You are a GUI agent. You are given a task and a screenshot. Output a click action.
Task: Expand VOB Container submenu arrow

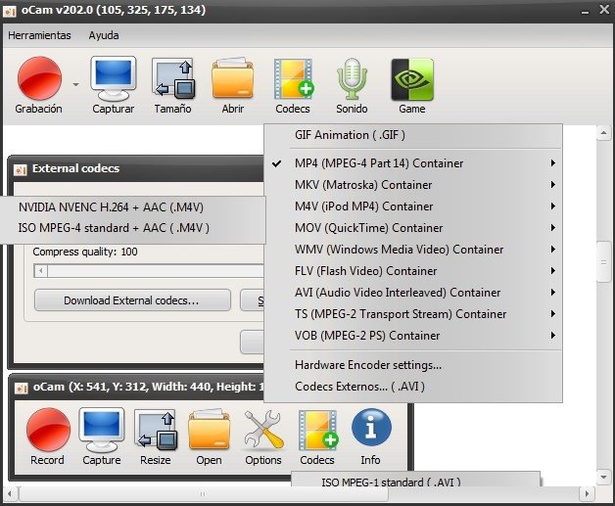tap(552, 336)
